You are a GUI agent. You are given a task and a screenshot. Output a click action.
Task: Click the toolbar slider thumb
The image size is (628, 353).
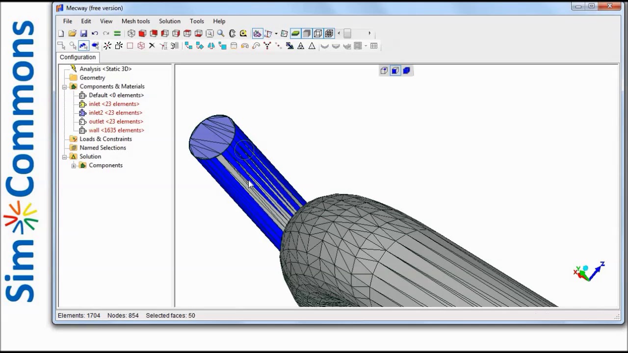point(347,33)
